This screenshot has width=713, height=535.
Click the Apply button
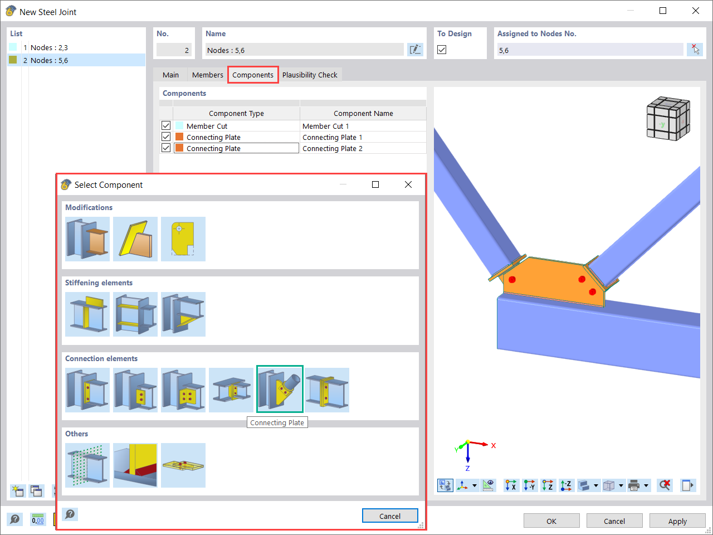677,521
